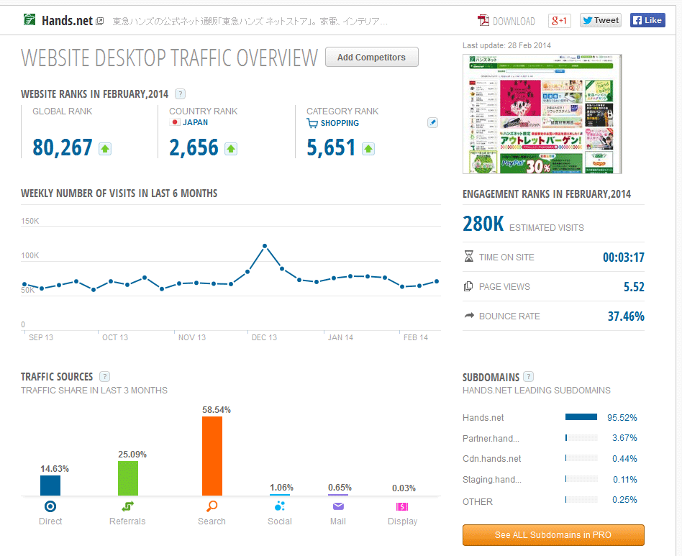Click the Last update 28 Feb 2014 text
The image size is (682, 556).
[x=506, y=45]
